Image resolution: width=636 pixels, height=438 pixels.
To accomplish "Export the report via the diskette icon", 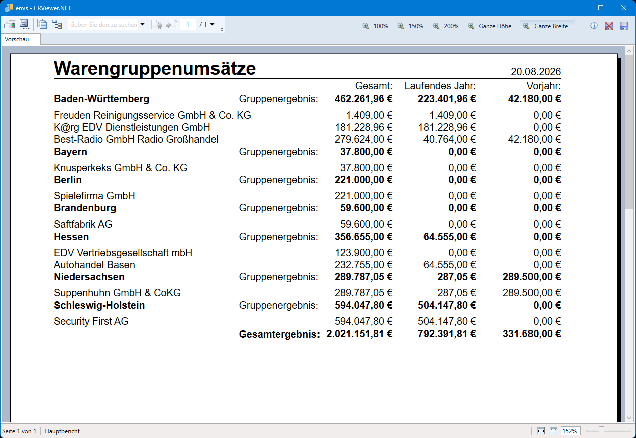I will tap(24, 25).
